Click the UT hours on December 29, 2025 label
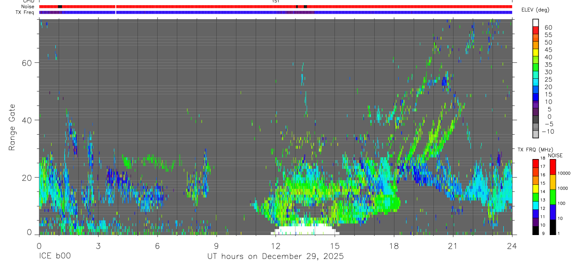The width and height of the screenshot is (576, 266). 276,257
